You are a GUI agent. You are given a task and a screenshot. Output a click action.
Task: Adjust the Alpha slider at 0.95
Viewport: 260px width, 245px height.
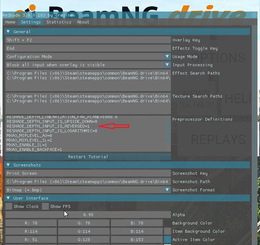(88, 215)
